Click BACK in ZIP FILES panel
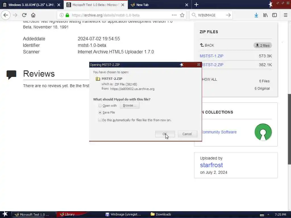This screenshot has width=291, height=218. 207,45
